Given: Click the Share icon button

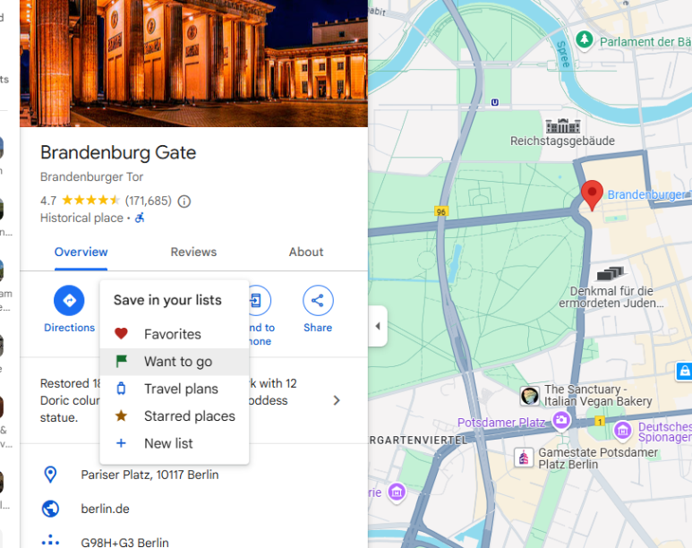Looking at the screenshot, I should (x=318, y=301).
